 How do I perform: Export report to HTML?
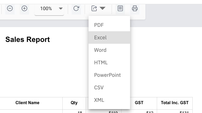tap(101, 62)
